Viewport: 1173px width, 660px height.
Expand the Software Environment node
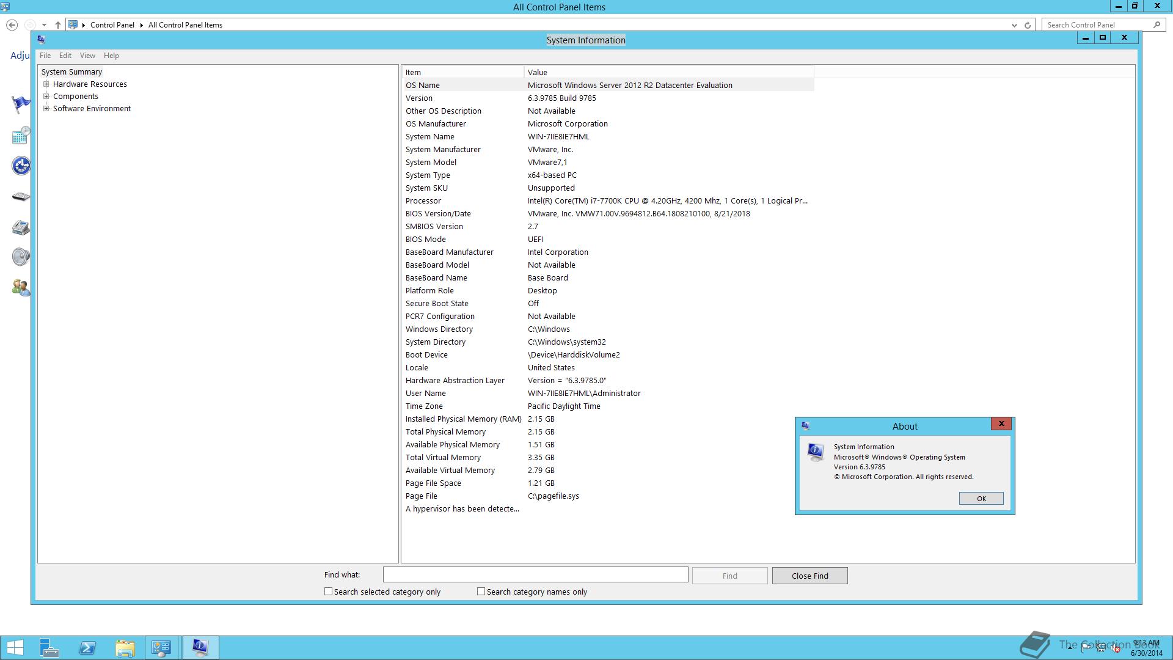[46, 109]
